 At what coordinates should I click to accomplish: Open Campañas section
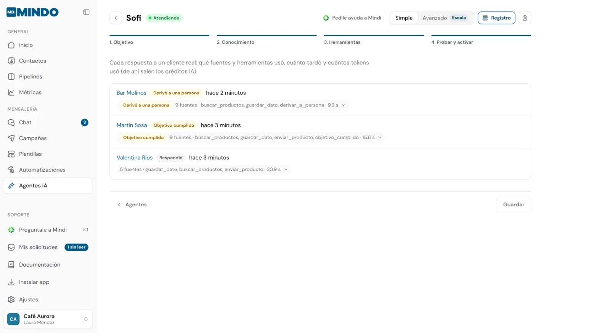pyautogui.click(x=48, y=138)
